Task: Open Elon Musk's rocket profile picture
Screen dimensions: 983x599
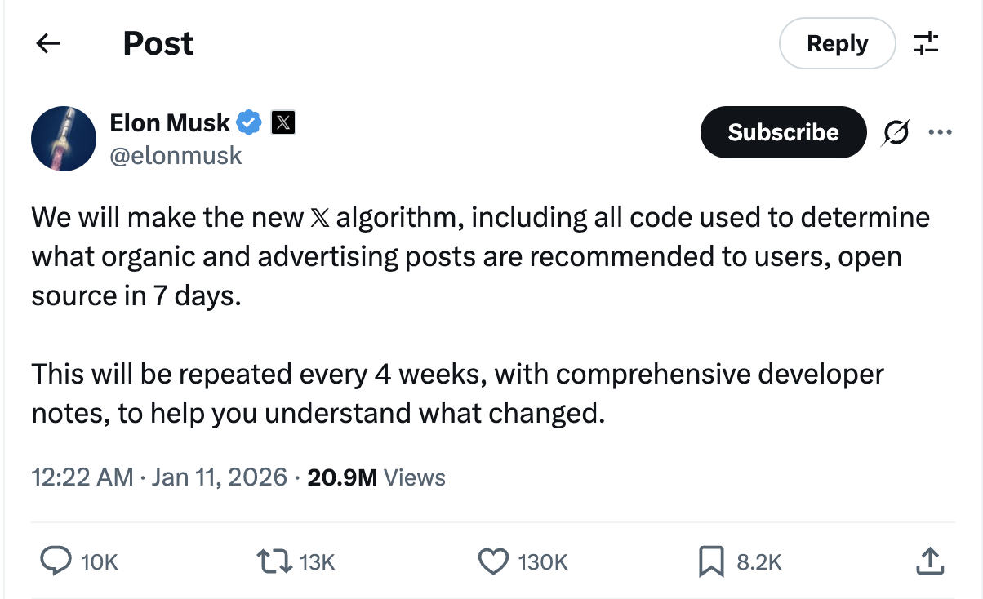Action: pyautogui.click(x=64, y=138)
